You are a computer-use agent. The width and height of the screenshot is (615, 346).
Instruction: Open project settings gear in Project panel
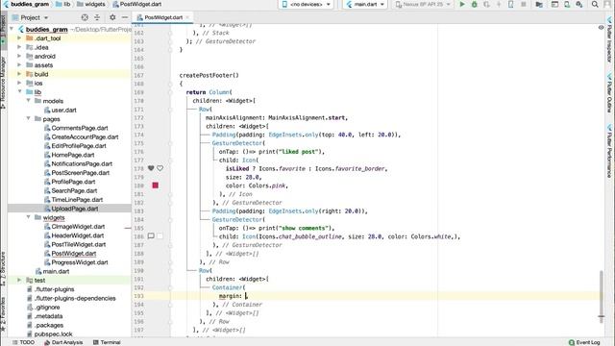point(112,17)
